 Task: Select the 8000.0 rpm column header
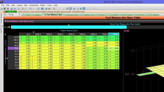(114, 34)
